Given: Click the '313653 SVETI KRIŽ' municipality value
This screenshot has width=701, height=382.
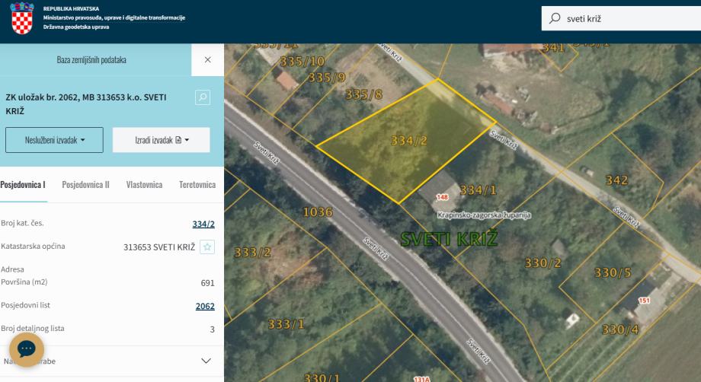Looking at the screenshot, I should click(x=159, y=247).
